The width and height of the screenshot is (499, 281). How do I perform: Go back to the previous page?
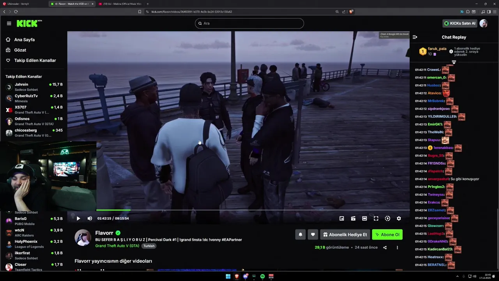4,12
